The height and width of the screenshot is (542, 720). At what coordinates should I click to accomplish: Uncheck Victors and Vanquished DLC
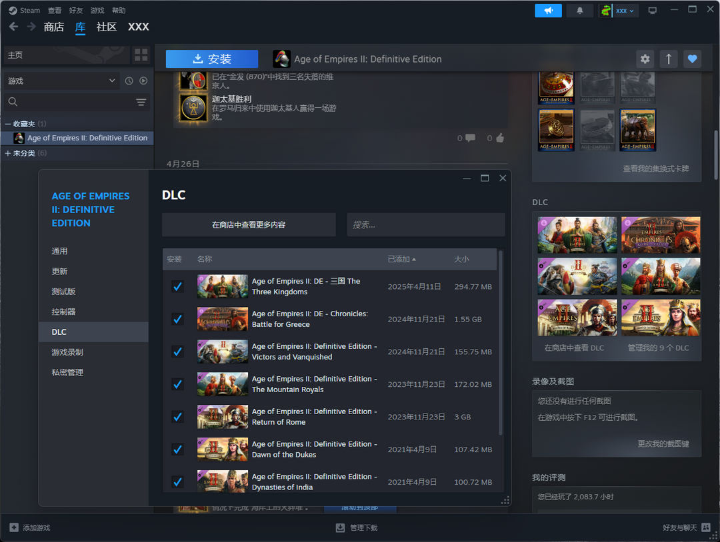coord(177,352)
